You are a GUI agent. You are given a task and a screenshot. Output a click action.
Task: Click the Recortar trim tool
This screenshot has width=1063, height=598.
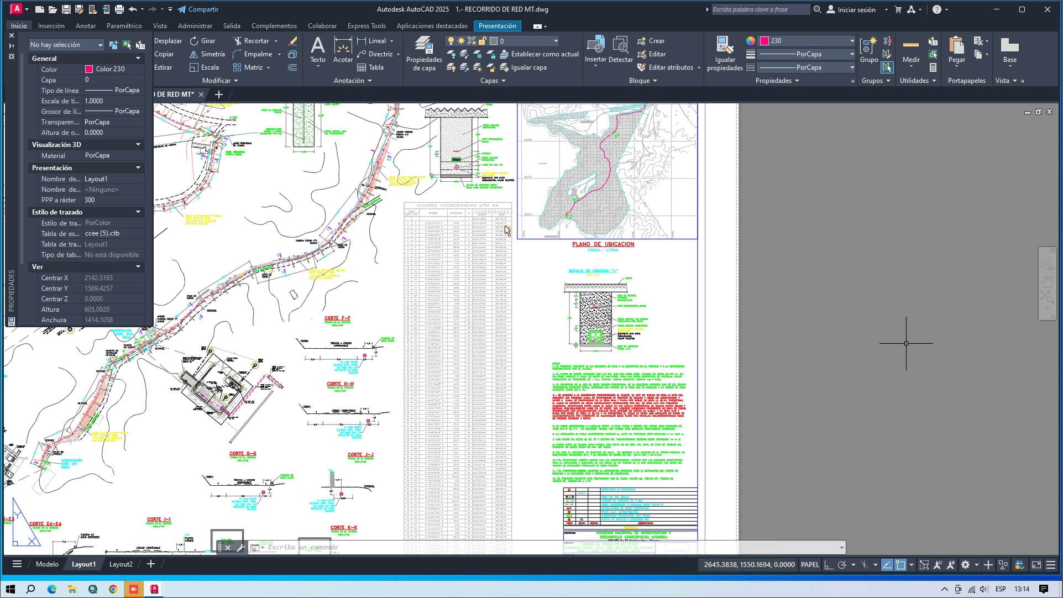pos(251,41)
